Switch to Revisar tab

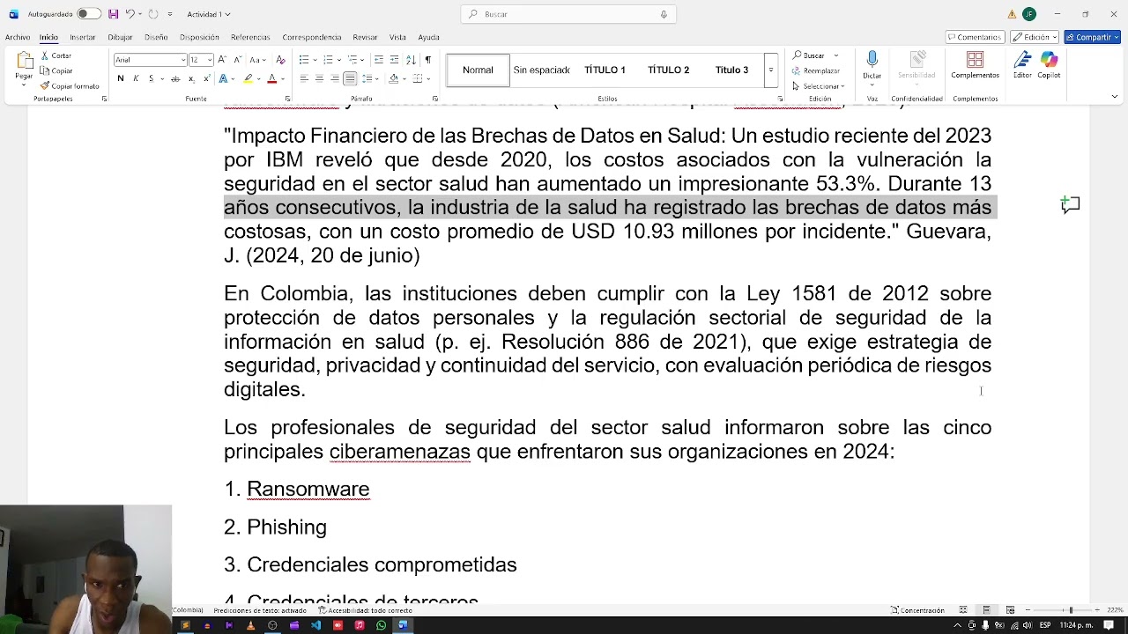pyautogui.click(x=365, y=37)
